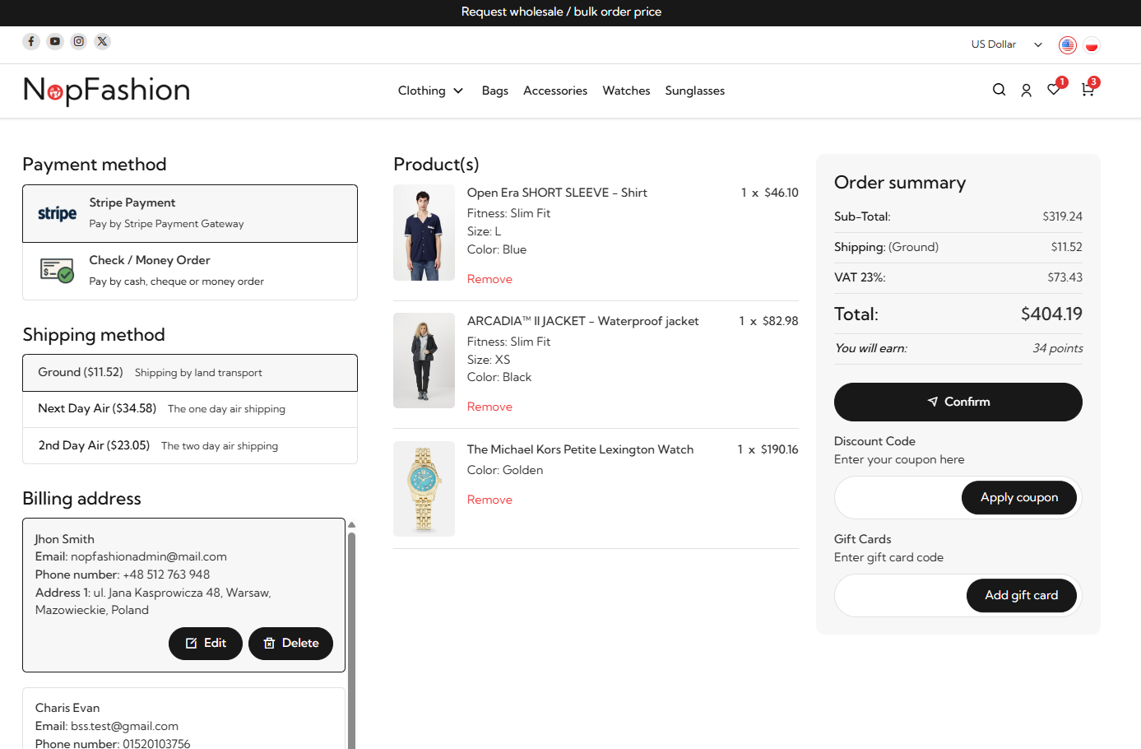Select Stripe Payment method
Image resolution: width=1141 pixels, height=749 pixels.
coord(190,213)
